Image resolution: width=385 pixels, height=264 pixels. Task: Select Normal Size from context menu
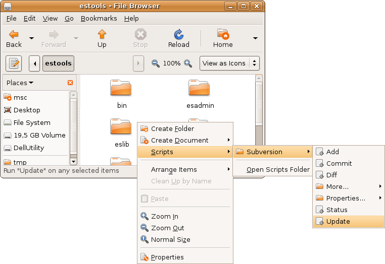185,239
